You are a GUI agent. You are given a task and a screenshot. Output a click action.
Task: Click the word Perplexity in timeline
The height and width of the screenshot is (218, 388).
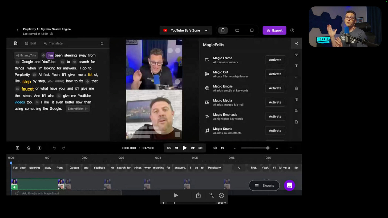pyautogui.click(x=214, y=168)
